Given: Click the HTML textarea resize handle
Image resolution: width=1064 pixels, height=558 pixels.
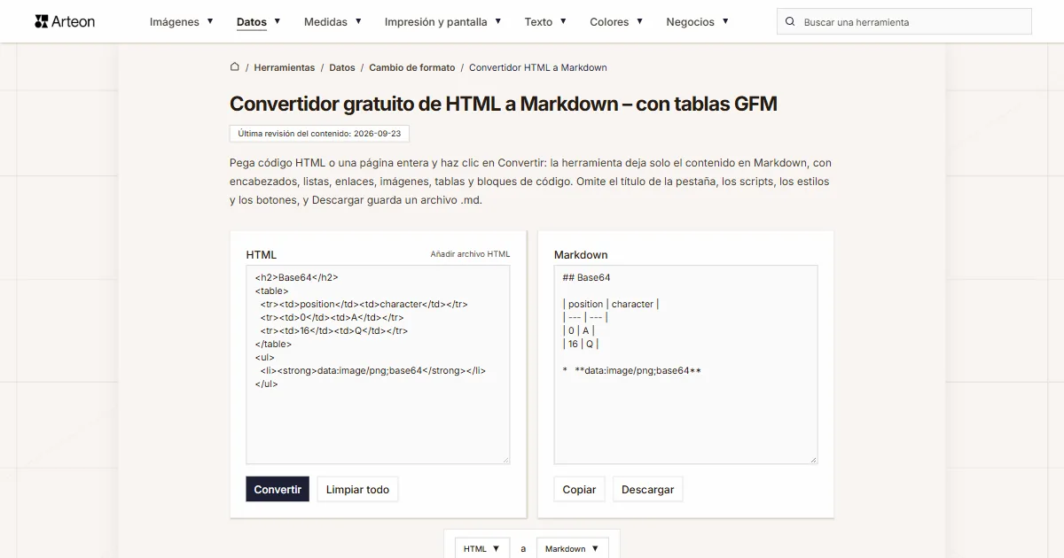Looking at the screenshot, I should pyautogui.click(x=505, y=459).
